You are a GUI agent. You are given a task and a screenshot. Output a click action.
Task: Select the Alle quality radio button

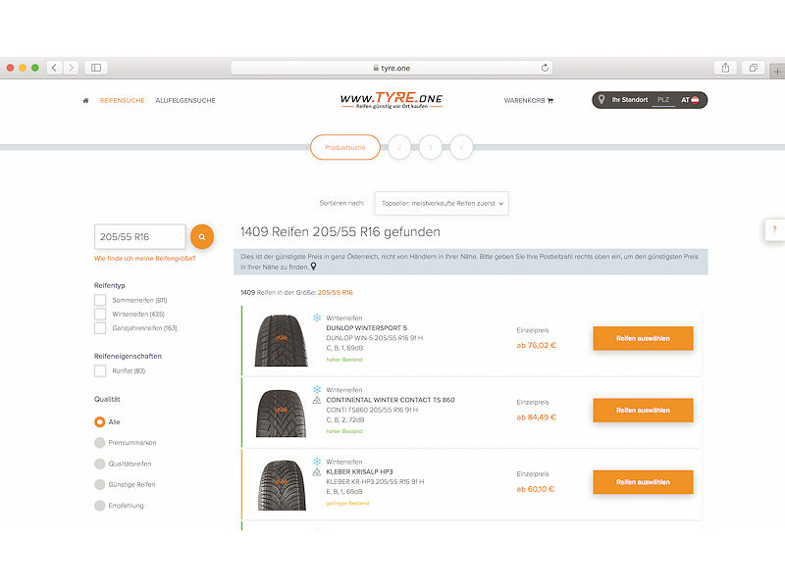[x=100, y=422]
